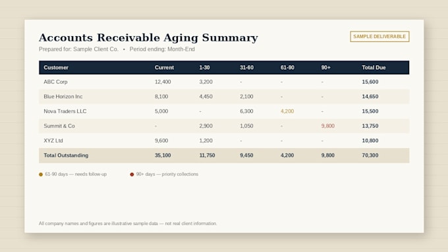
Task: Click the Blue Horizon Inc customer name
Action: pos(63,97)
